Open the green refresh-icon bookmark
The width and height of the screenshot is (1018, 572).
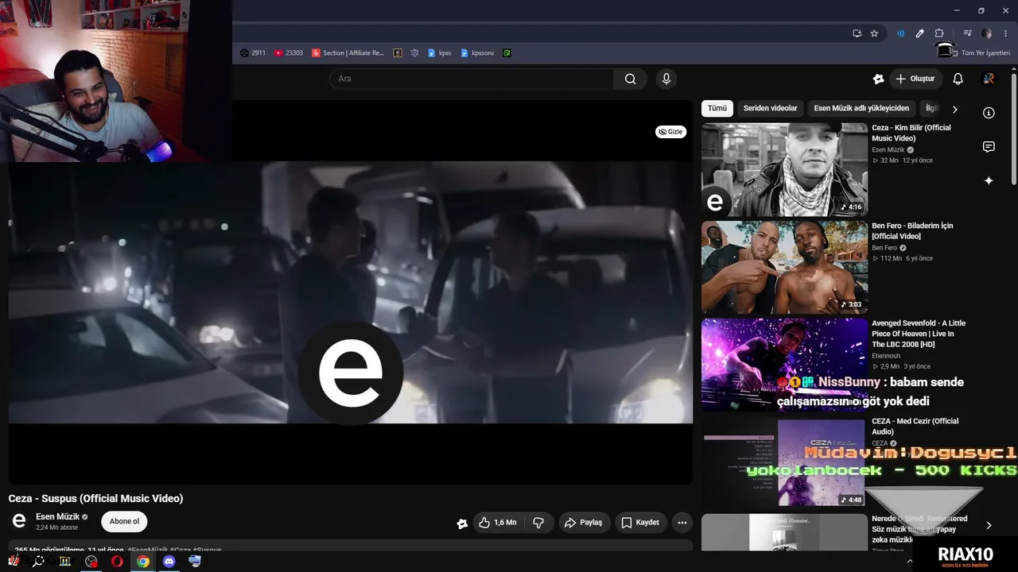507,53
